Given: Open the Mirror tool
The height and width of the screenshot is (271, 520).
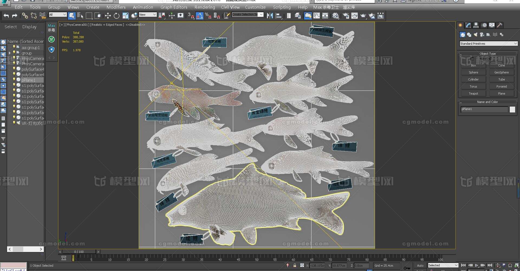Looking at the screenshot, I should point(270,16).
